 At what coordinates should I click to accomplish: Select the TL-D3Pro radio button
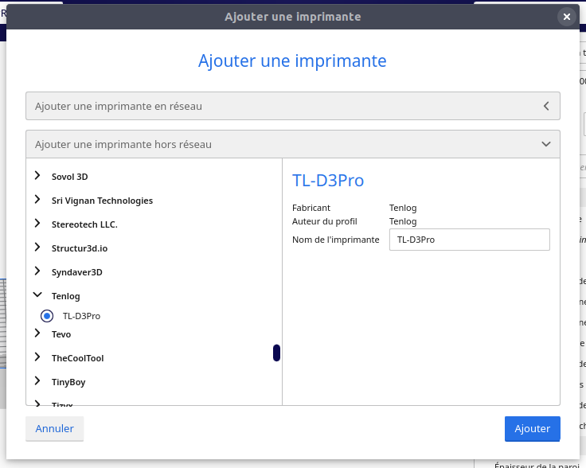pos(47,316)
